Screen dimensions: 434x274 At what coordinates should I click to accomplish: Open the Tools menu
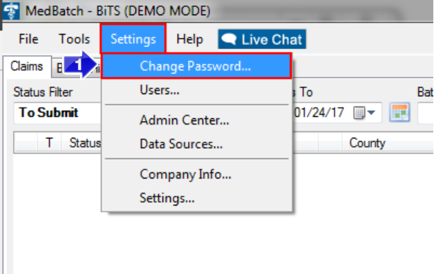click(x=74, y=39)
